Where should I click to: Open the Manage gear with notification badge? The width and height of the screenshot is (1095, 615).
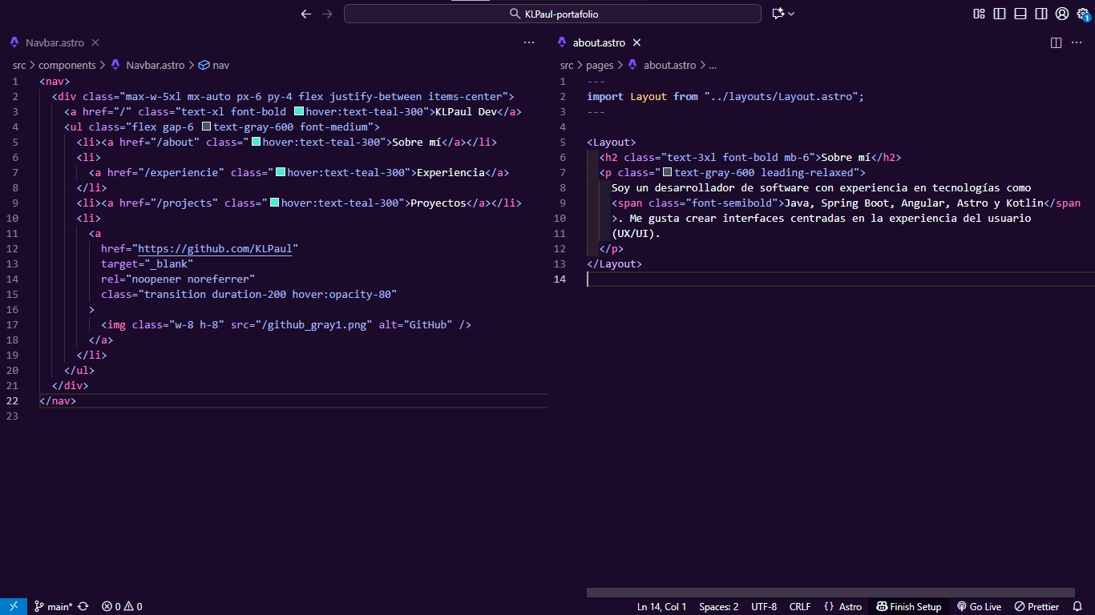[x=1083, y=14]
